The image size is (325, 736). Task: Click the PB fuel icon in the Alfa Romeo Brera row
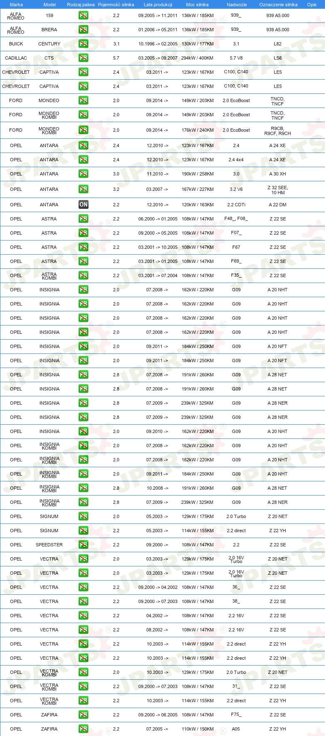click(84, 30)
